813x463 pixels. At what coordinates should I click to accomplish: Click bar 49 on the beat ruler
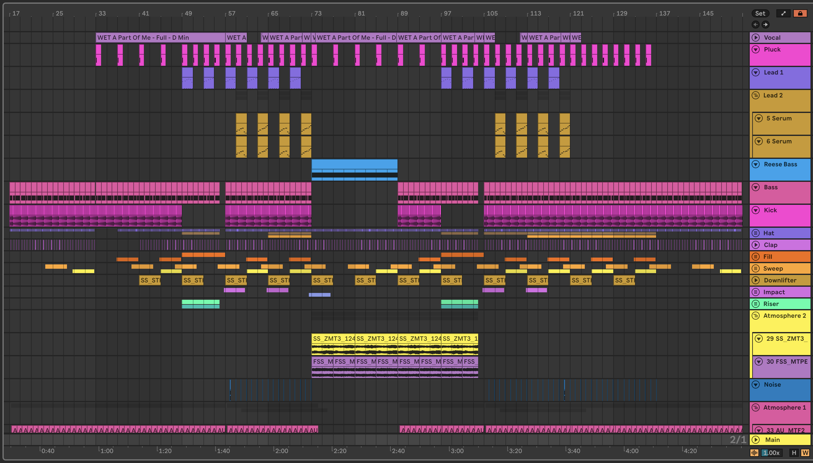[188, 13]
